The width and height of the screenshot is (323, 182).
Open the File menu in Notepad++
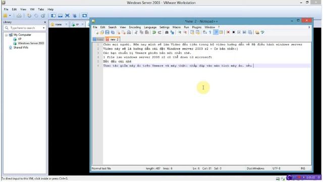coord(95,27)
